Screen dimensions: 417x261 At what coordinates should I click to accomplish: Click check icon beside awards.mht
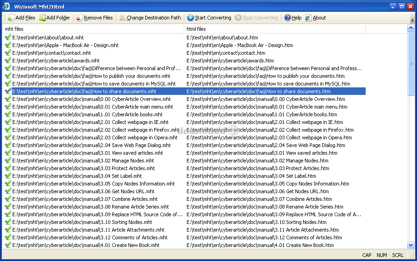point(8,60)
